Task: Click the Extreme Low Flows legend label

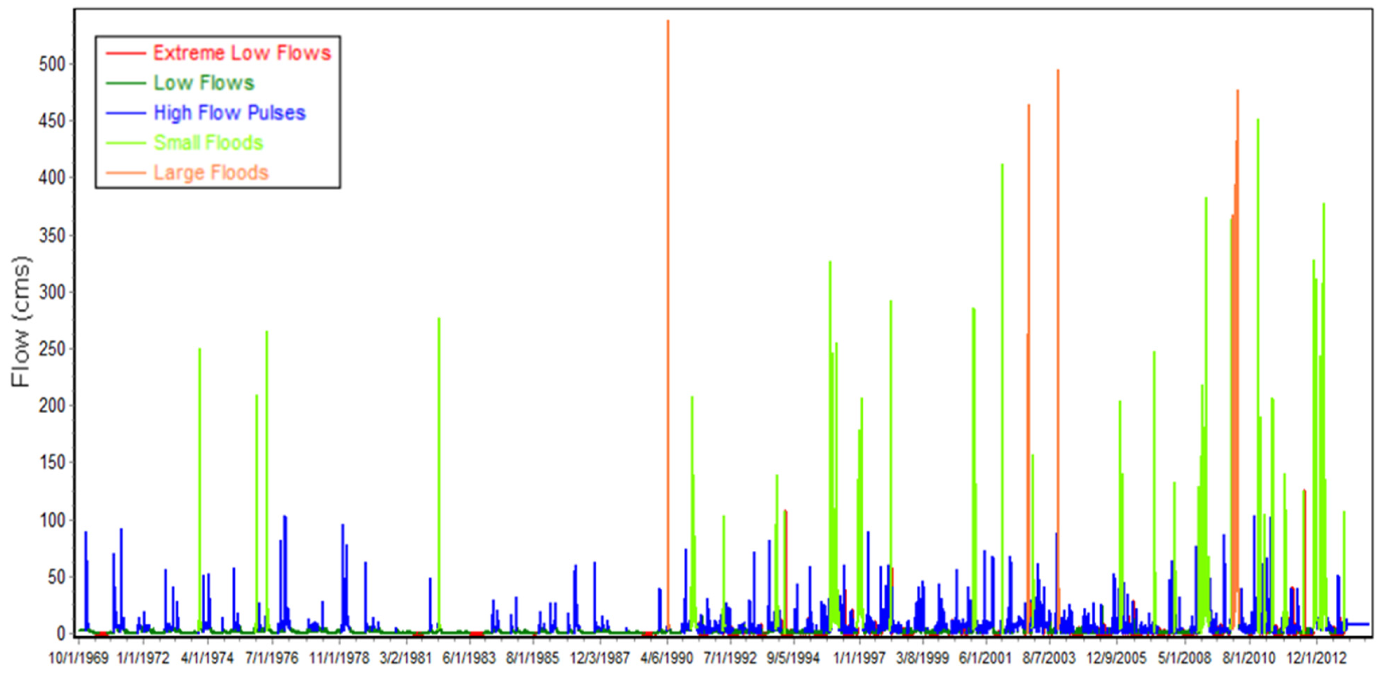Action: point(242,53)
